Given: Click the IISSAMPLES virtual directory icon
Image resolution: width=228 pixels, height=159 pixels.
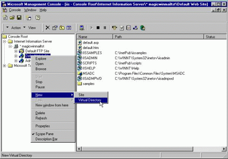Looking at the screenshot, I should click(x=80, y=53).
